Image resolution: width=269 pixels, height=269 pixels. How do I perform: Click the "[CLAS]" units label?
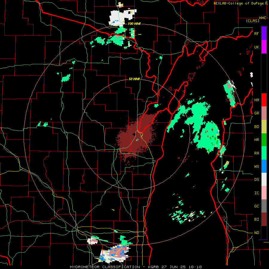coord(253,21)
